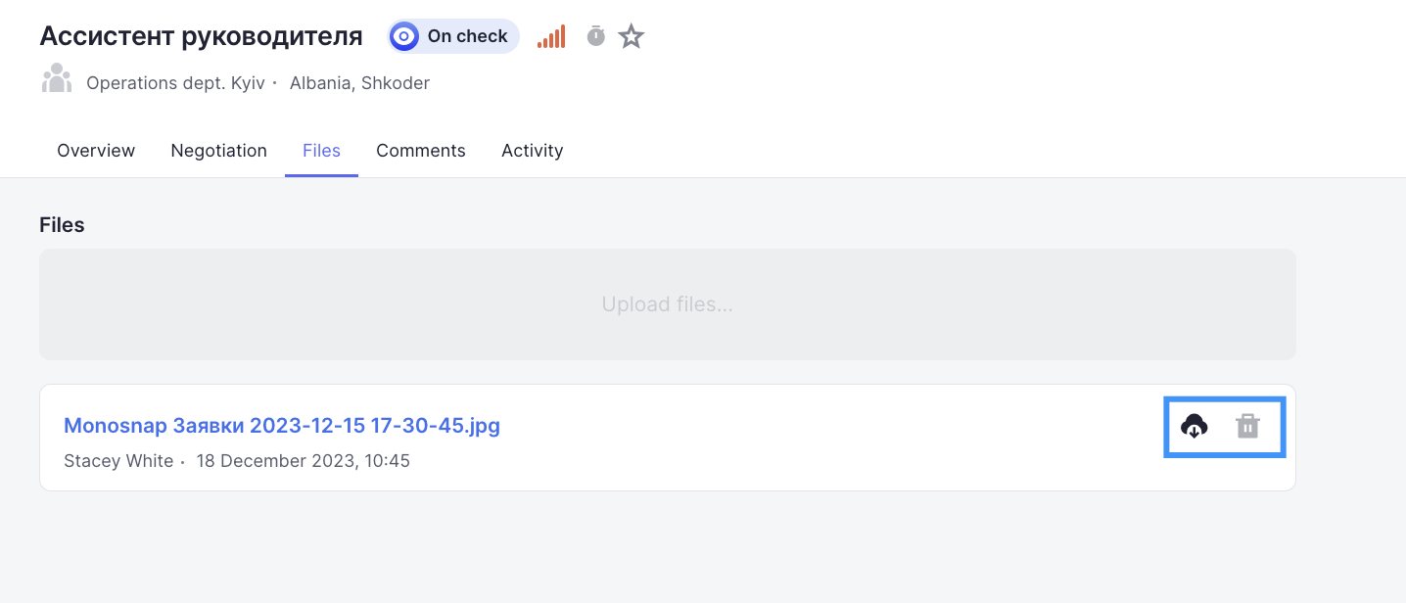Open the Activity tab

(x=532, y=150)
